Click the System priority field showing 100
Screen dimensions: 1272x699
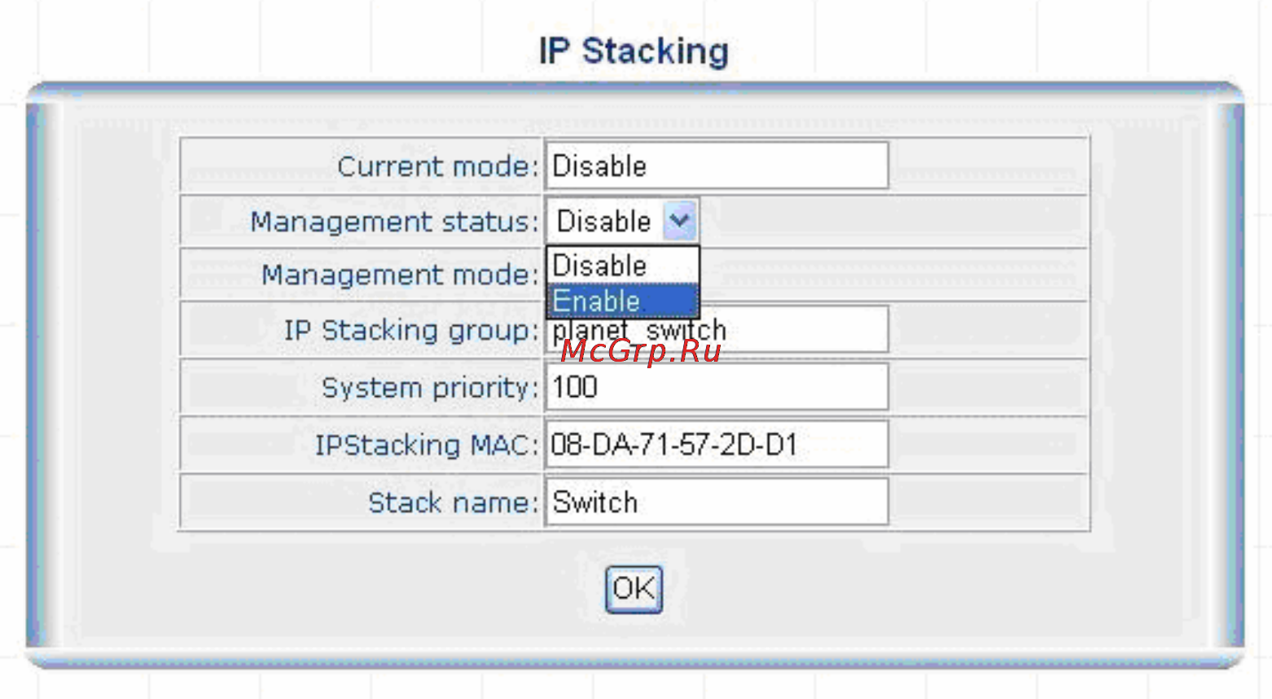[717, 387]
